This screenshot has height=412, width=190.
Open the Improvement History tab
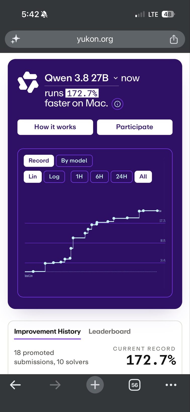[47, 332]
